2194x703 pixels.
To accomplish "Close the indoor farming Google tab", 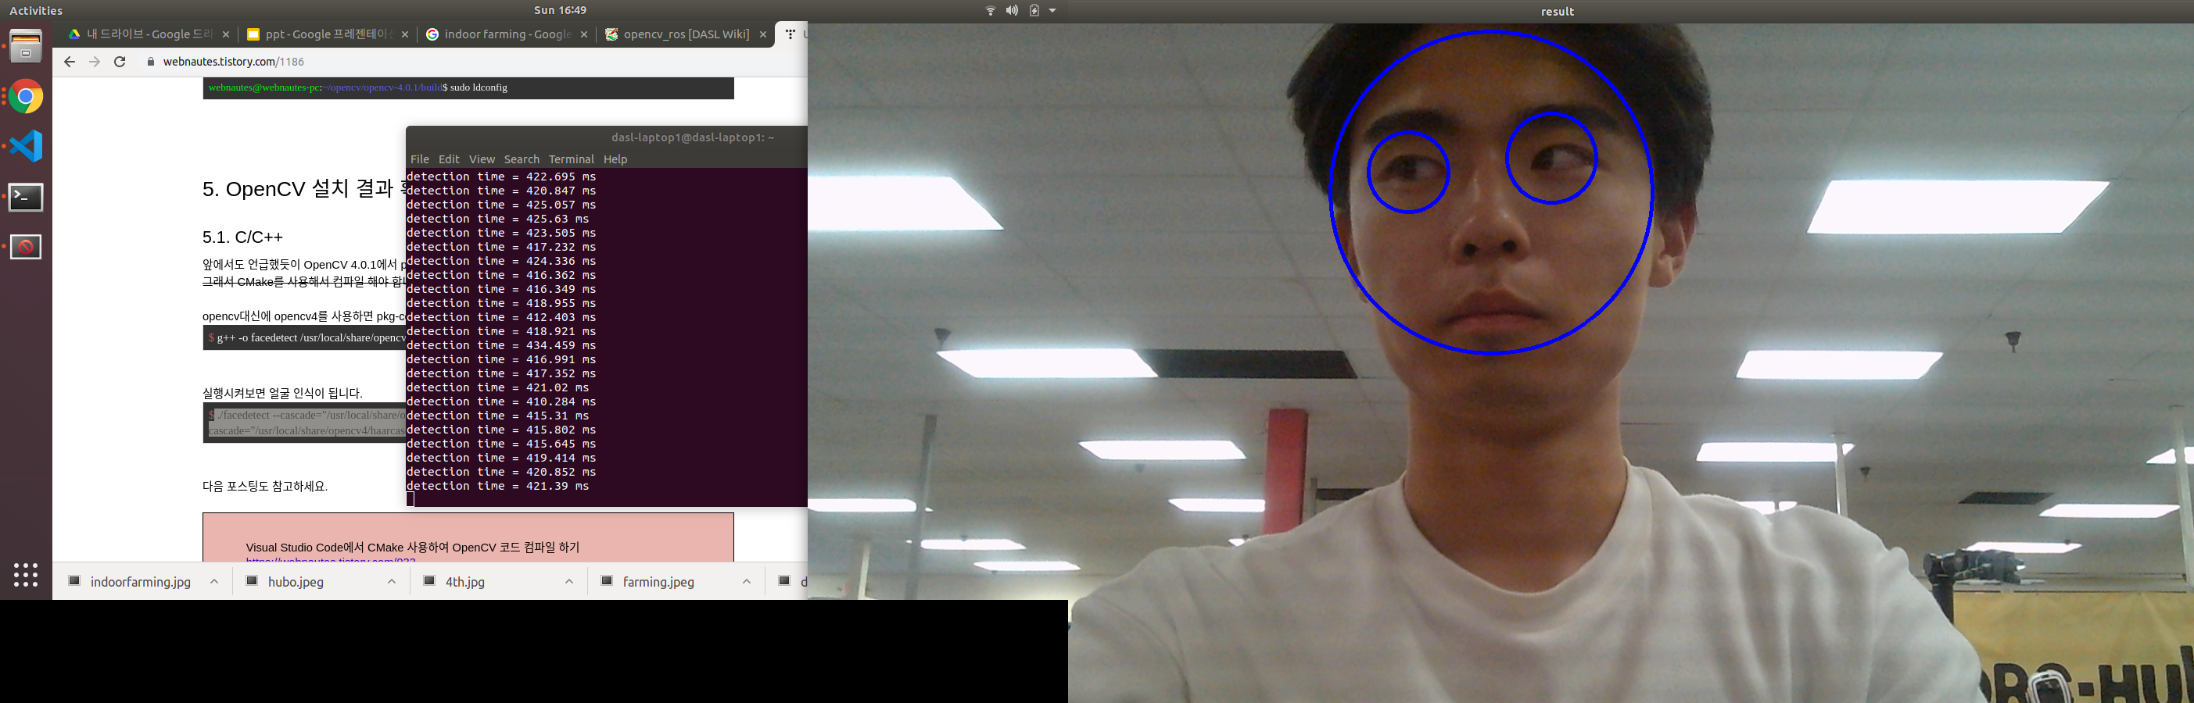I will (x=583, y=35).
